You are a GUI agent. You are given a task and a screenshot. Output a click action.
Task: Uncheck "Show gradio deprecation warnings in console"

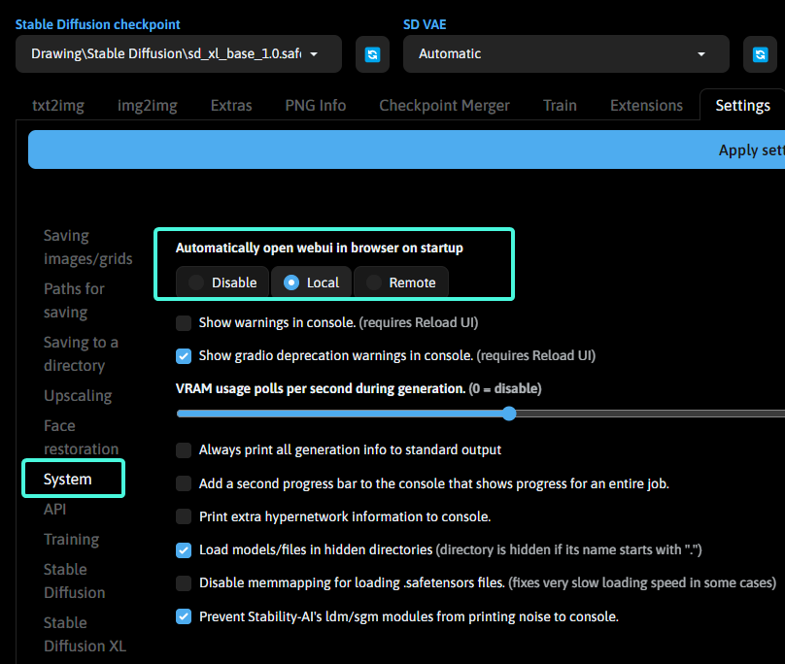tap(184, 355)
